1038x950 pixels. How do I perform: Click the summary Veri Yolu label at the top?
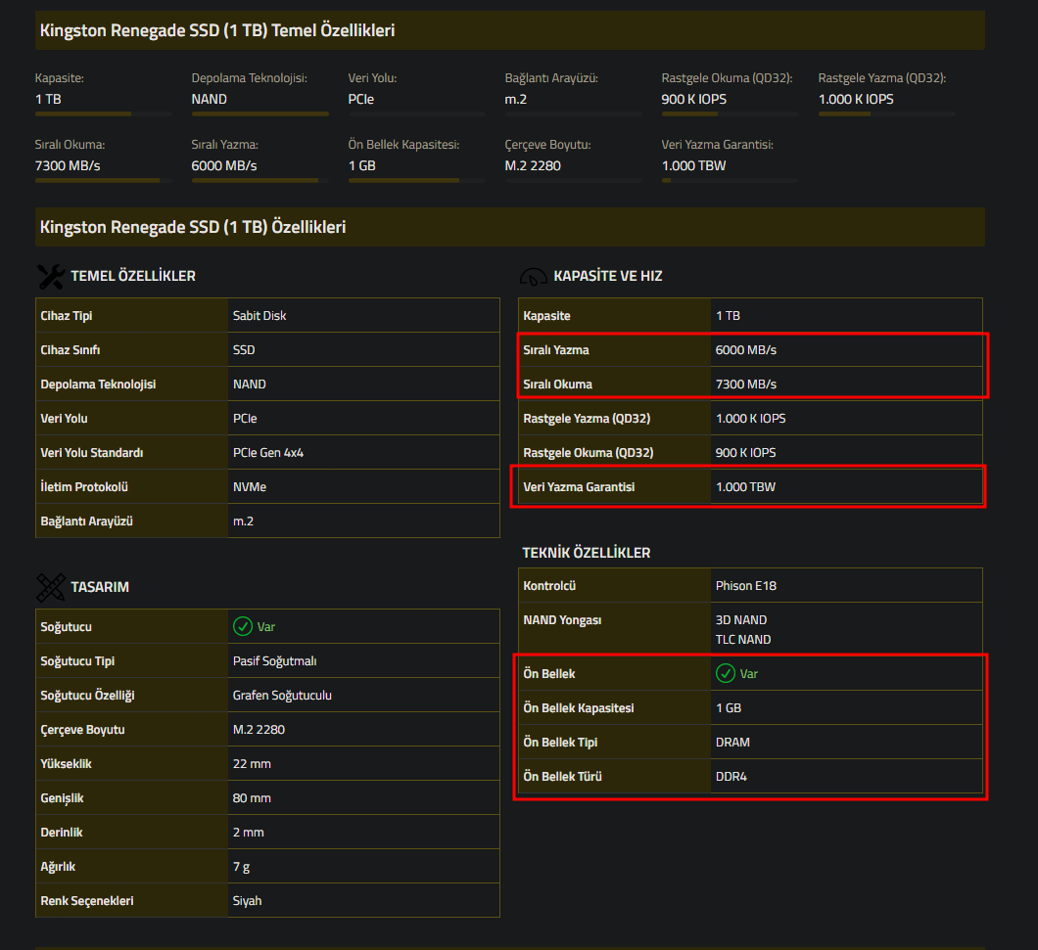click(x=373, y=78)
